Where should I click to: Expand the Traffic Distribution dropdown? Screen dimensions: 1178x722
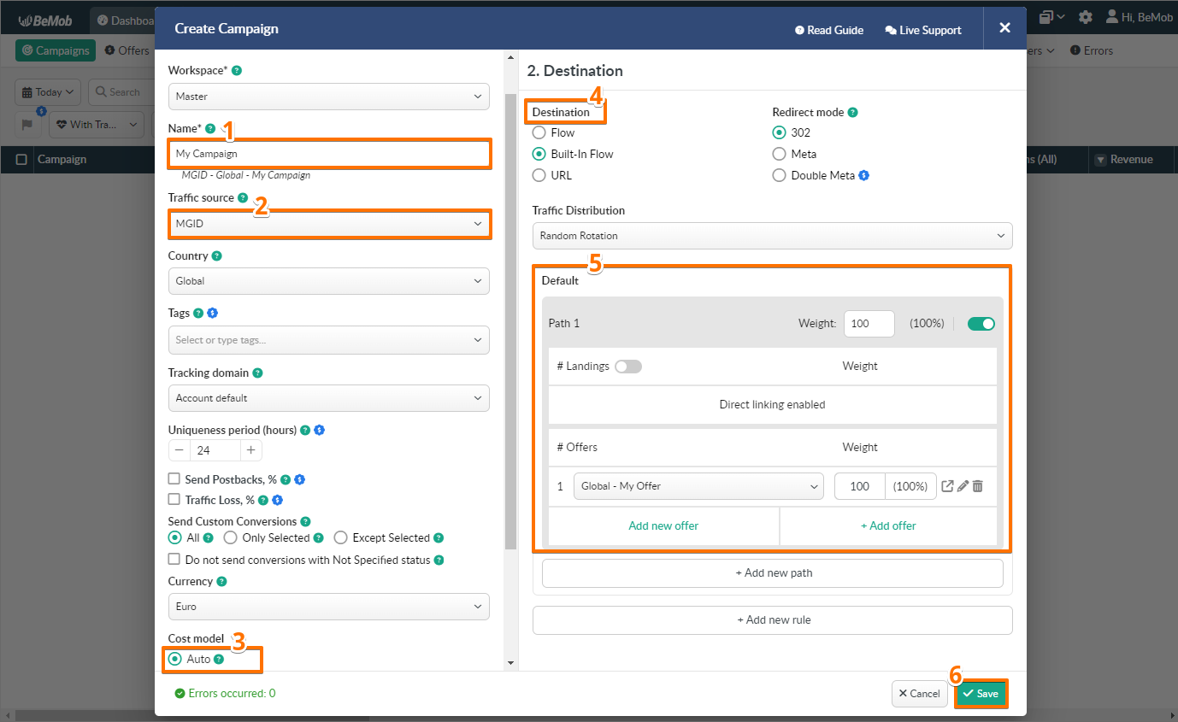coord(772,236)
